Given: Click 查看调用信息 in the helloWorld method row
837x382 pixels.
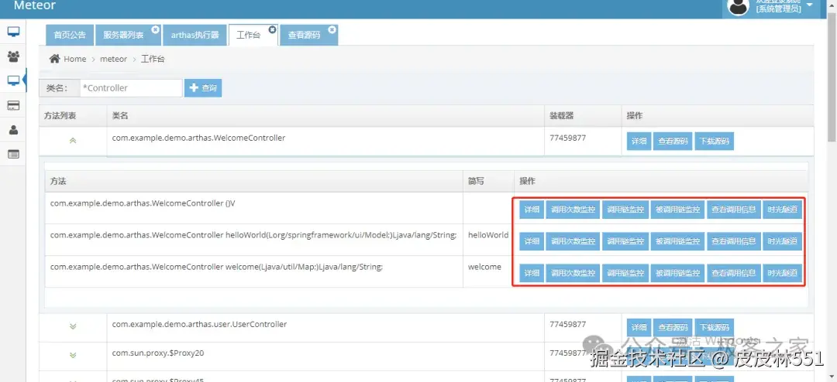Looking at the screenshot, I should coord(733,241).
